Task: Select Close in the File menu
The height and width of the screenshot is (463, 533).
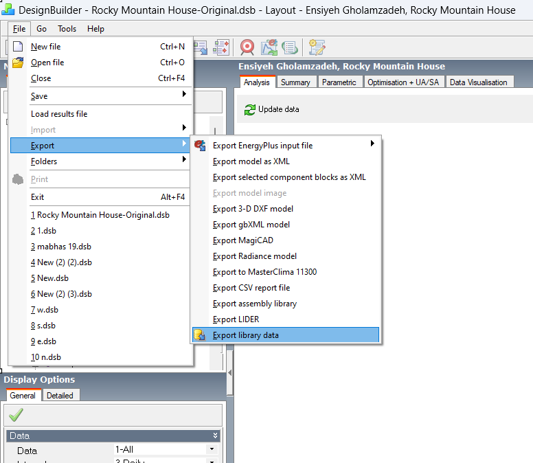Action: click(101, 78)
